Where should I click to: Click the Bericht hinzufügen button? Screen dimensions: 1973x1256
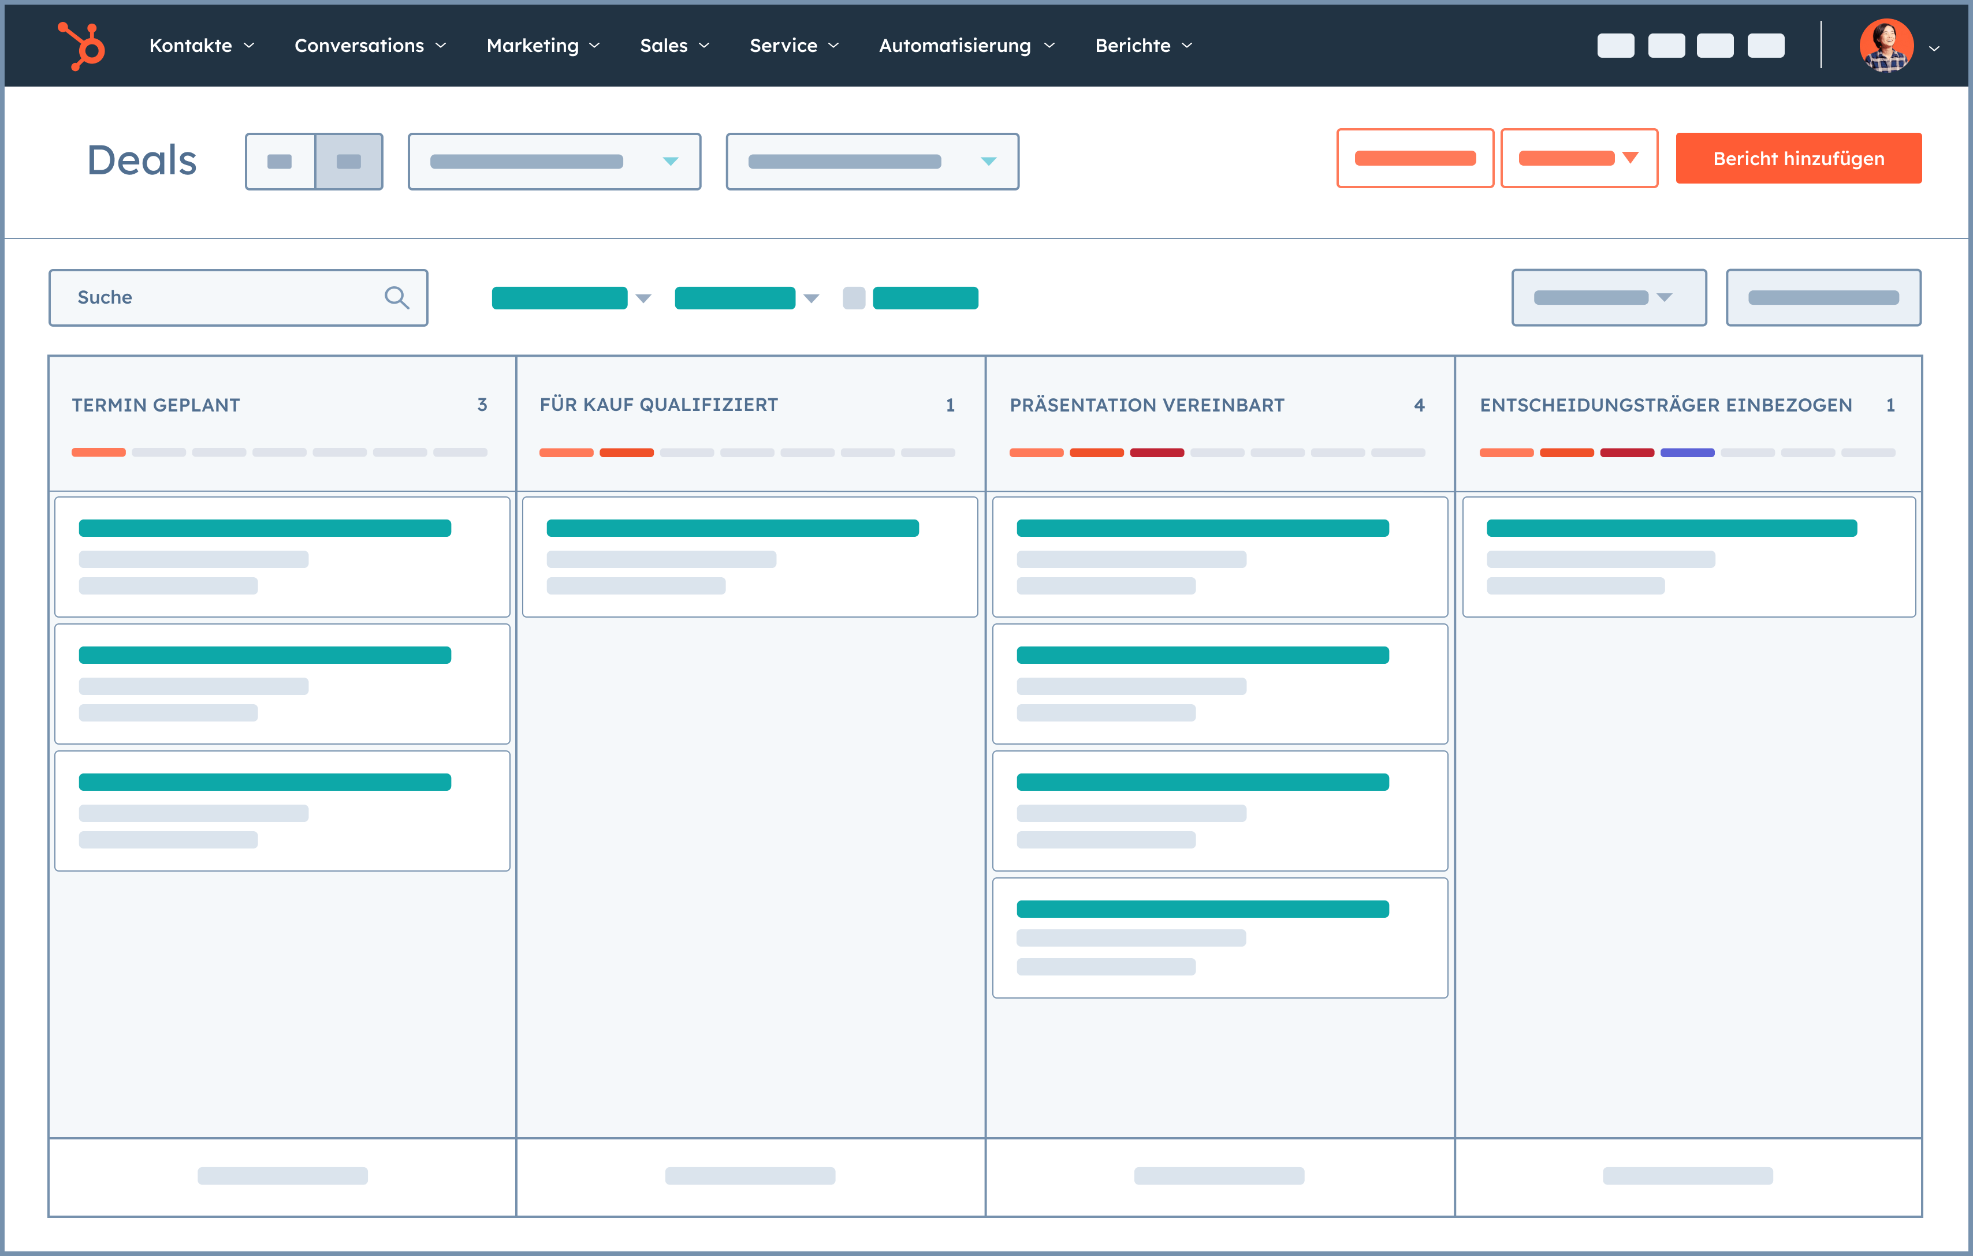(x=1799, y=158)
